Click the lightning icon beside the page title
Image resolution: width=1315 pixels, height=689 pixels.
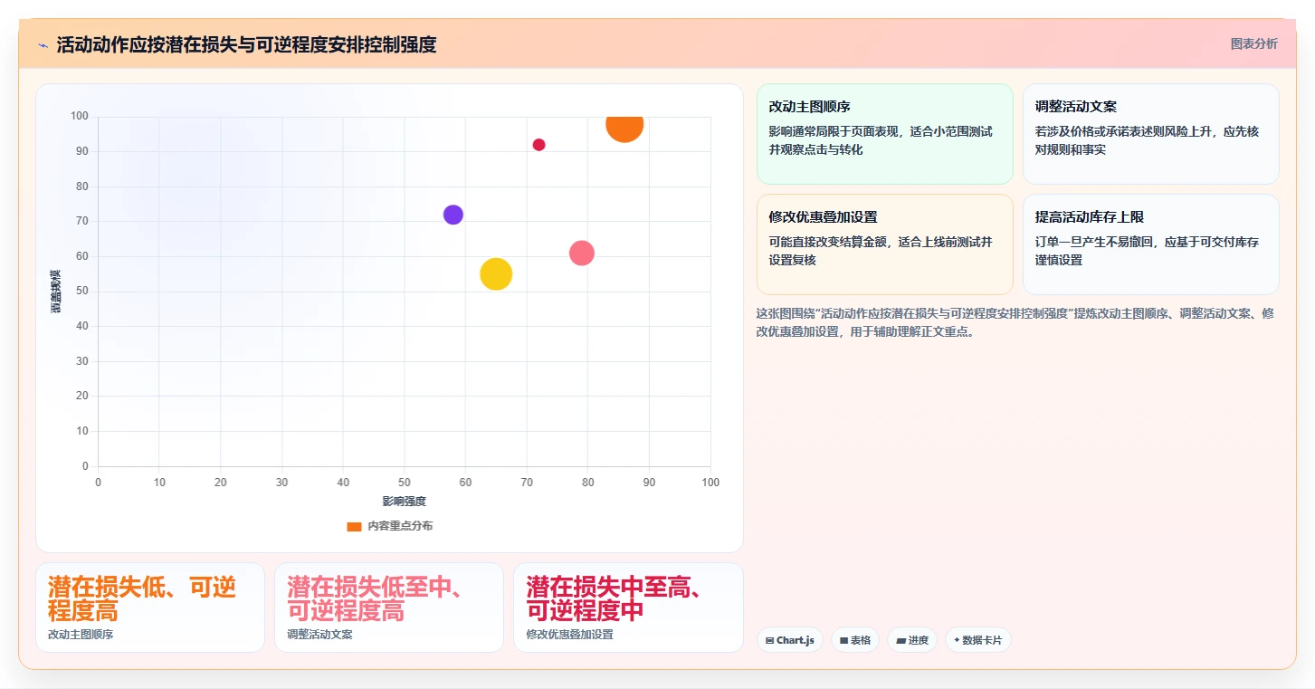coord(43,45)
